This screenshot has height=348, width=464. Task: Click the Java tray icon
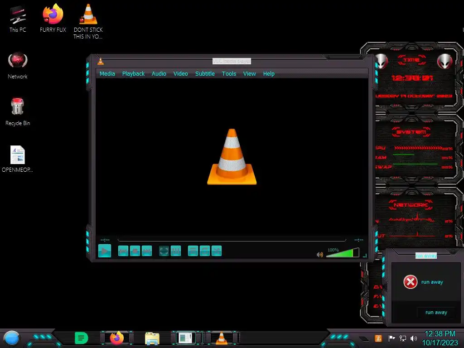click(x=378, y=338)
